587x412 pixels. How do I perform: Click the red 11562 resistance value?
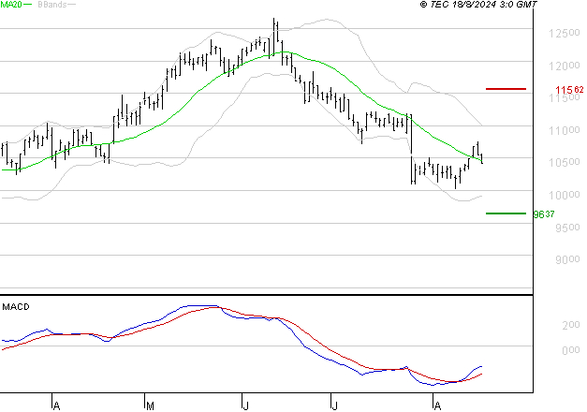point(569,90)
